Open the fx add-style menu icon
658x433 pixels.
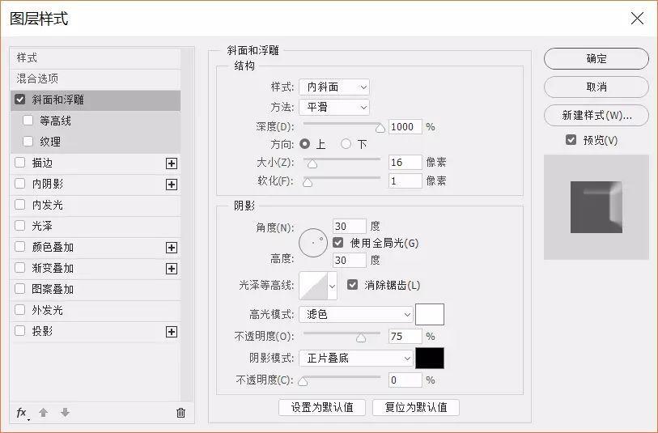(x=22, y=414)
